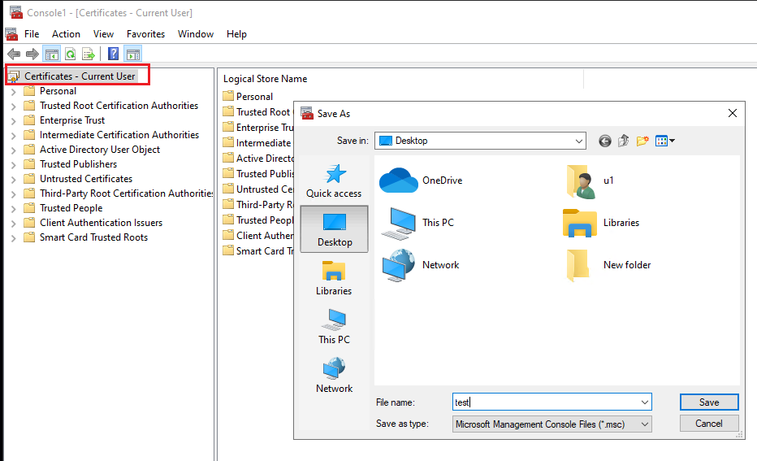Expand Third-Party Root Certification Authorities node
The width and height of the screenshot is (757, 461).
click(14, 194)
